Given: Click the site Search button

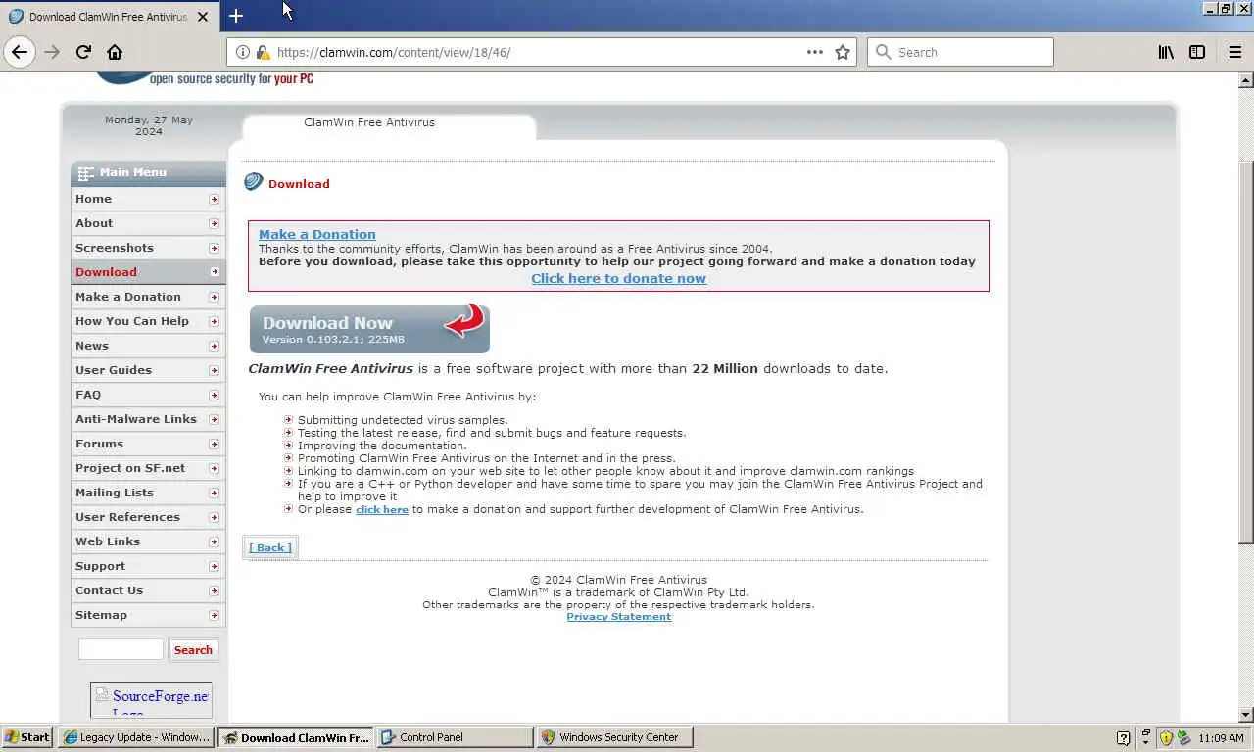Looking at the screenshot, I should click(x=193, y=650).
